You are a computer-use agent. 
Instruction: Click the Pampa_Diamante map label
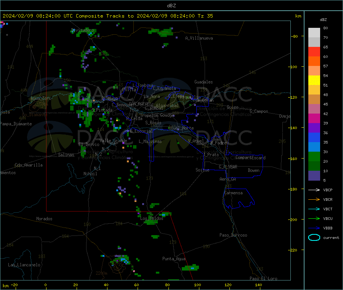pos(16,124)
